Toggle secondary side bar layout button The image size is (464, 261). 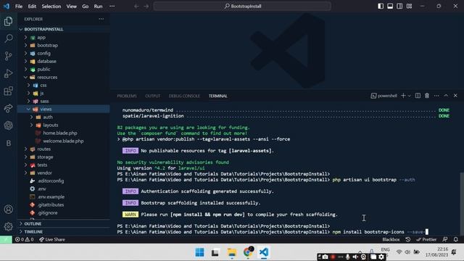[399, 7]
